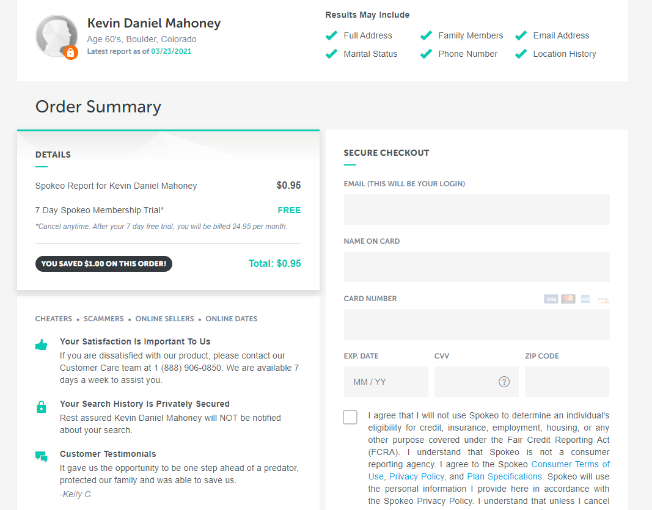Click the Family Members checkmark icon
The width and height of the screenshot is (652, 510).
426,36
